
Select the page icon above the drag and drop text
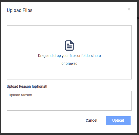click(x=69, y=45)
